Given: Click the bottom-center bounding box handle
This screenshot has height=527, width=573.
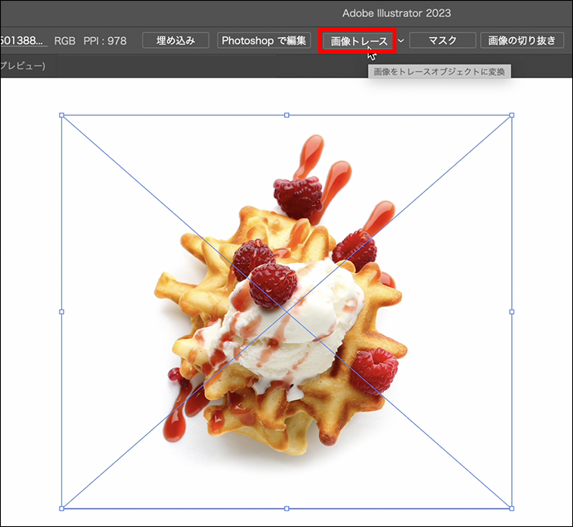Looking at the screenshot, I should (x=286, y=508).
